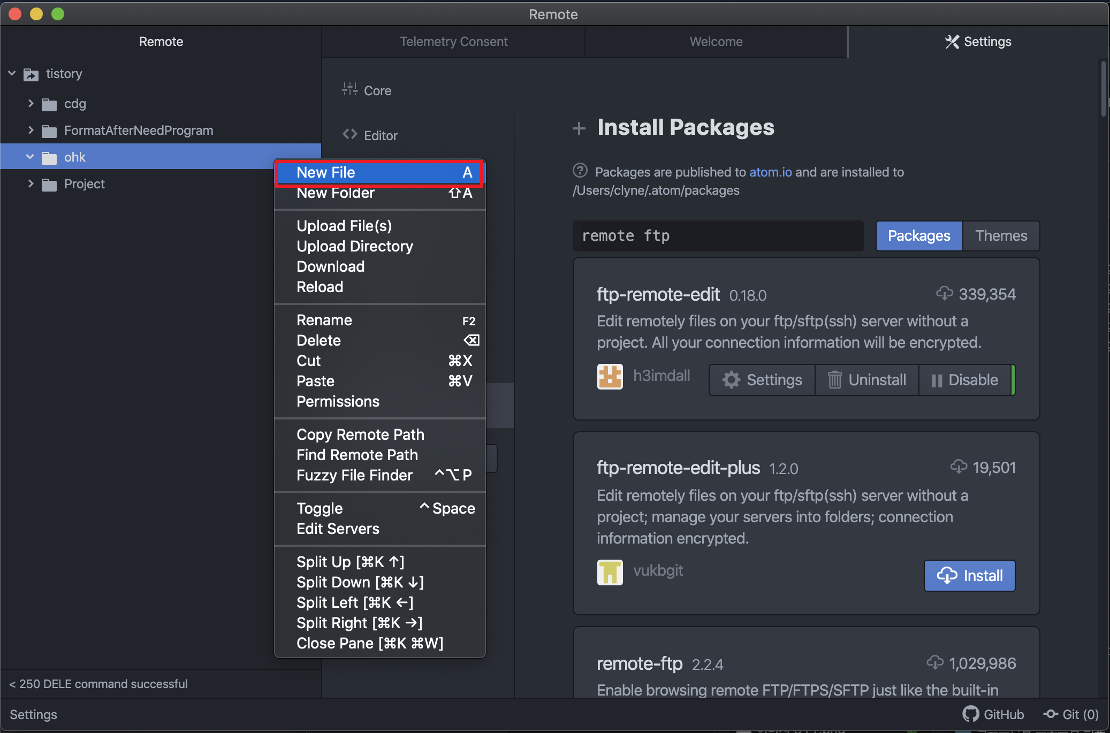This screenshot has width=1110, height=733.
Task: Open the atom.io link
Action: pos(770,172)
